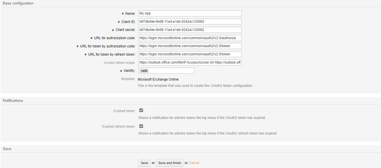This screenshot has height=168, width=381.
Task: Click the Access token scope field
Action: 190,62
